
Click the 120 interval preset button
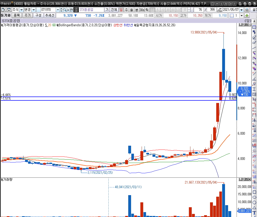(178, 10)
